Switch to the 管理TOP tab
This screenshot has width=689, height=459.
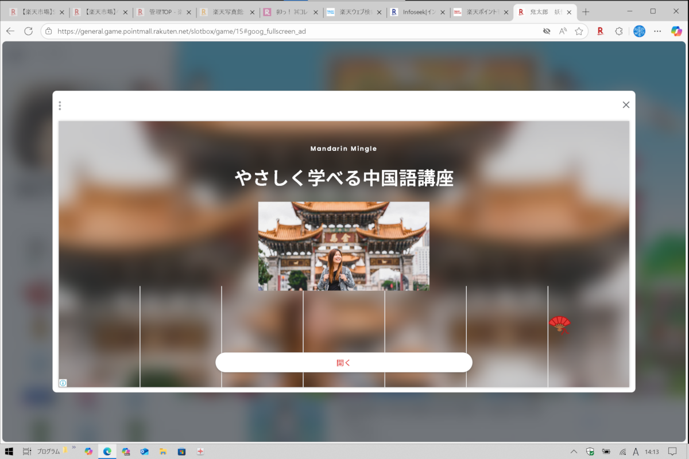pos(164,11)
